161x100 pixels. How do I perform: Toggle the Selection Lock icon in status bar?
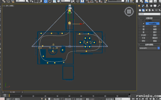(x=46, y=99)
